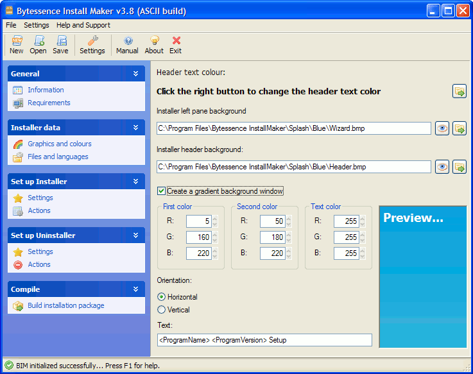Click the About lightbulb icon
The width and height of the screenshot is (473, 374).
(x=155, y=40)
